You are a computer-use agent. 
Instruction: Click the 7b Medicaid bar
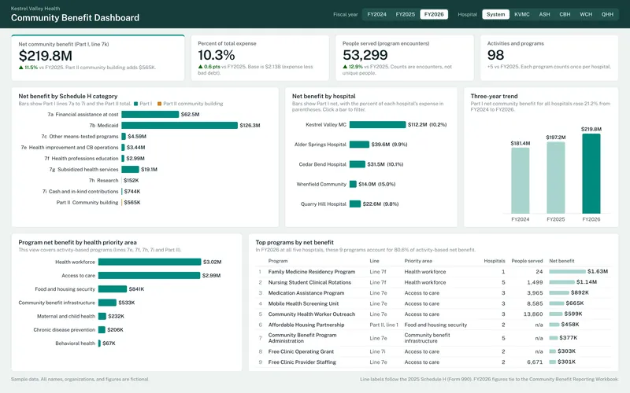coord(180,126)
